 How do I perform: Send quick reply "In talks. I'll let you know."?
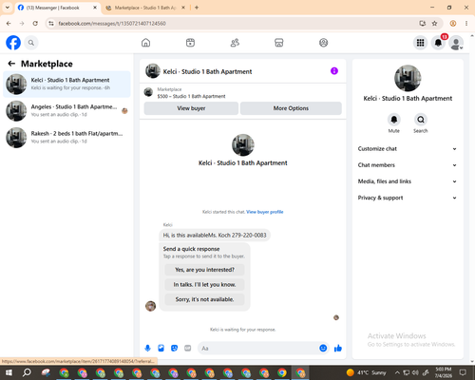tap(204, 285)
